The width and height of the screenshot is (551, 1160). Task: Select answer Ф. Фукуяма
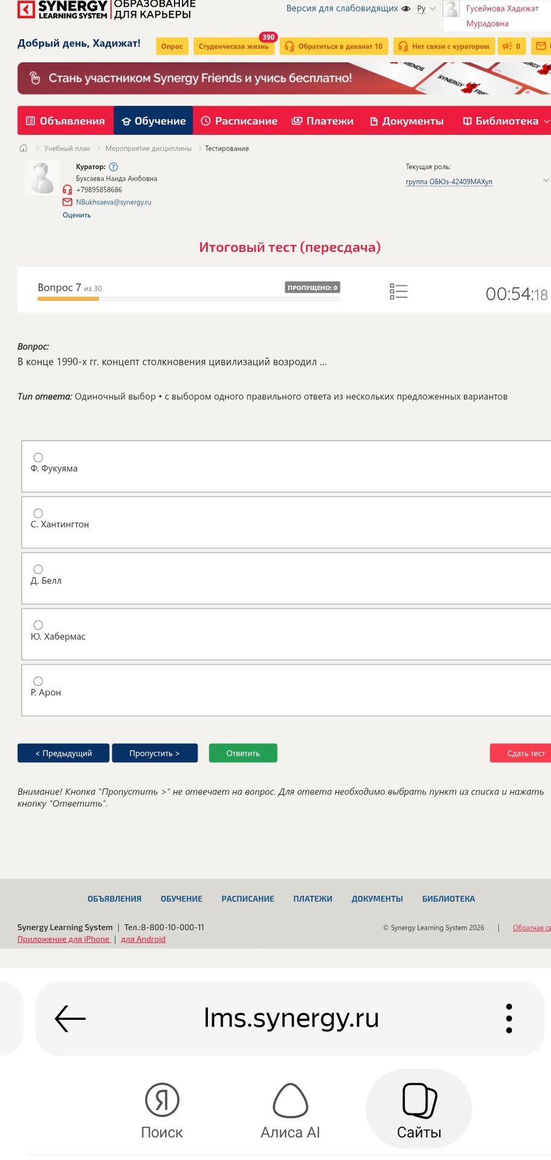pyautogui.click(x=38, y=457)
